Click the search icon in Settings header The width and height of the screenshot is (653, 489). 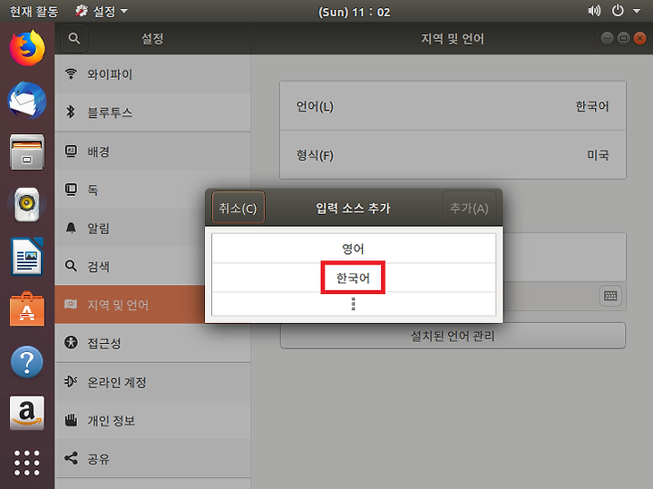[74, 39]
